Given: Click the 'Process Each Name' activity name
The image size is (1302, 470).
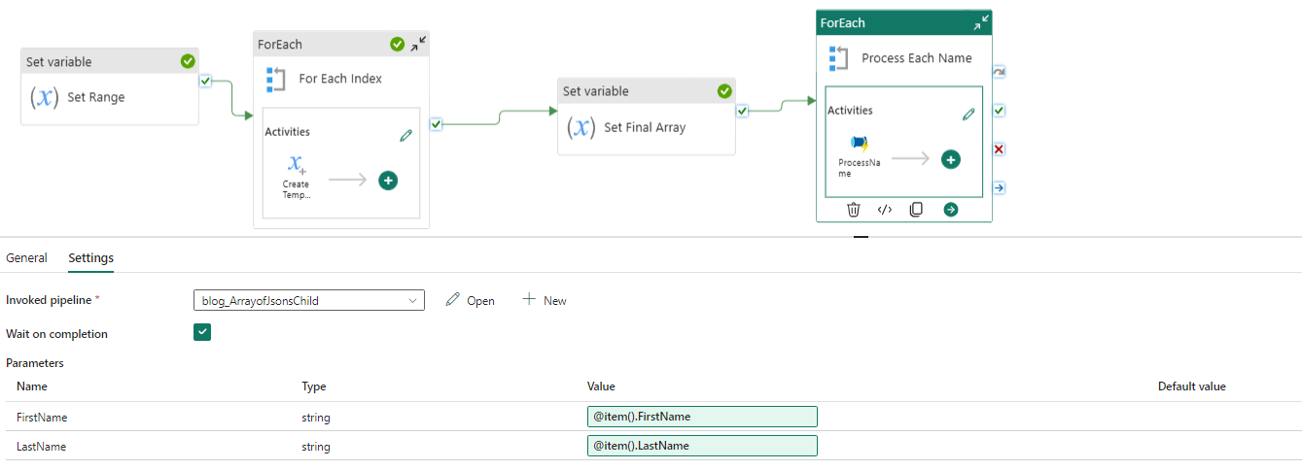Looking at the screenshot, I should (x=917, y=58).
